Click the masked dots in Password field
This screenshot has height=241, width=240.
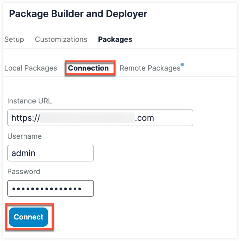coord(46,189)
